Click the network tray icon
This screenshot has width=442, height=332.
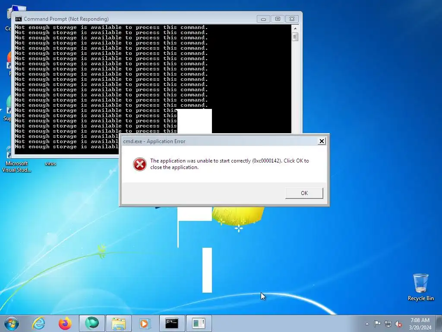[x=388, y=324]
